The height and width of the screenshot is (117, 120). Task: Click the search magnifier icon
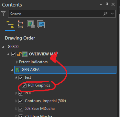point(105,14)
